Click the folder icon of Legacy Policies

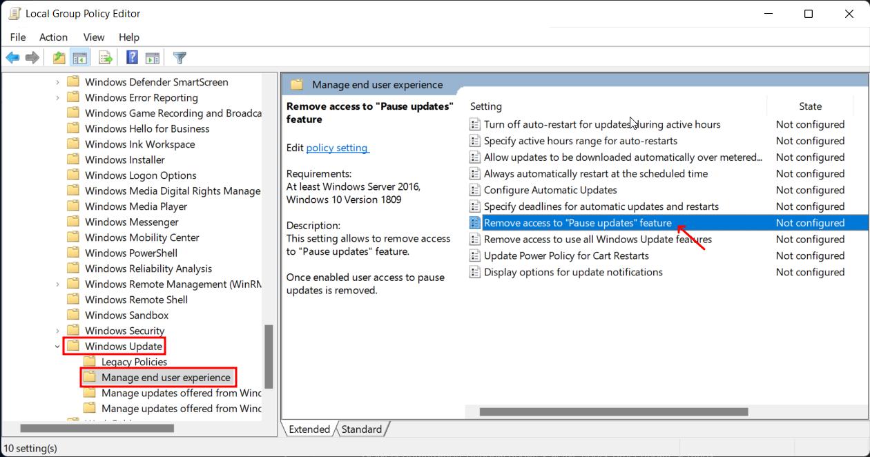point(90,362)
